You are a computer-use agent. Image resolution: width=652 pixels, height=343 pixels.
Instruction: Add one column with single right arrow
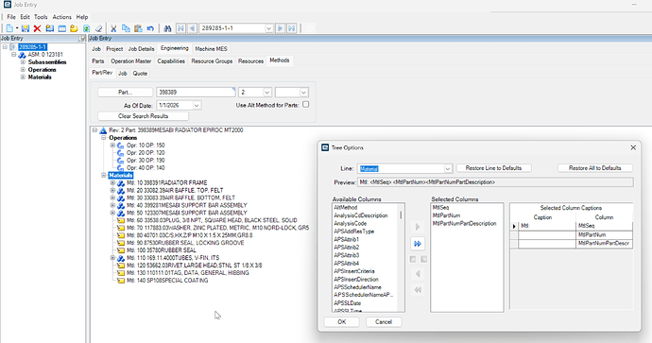418,227
